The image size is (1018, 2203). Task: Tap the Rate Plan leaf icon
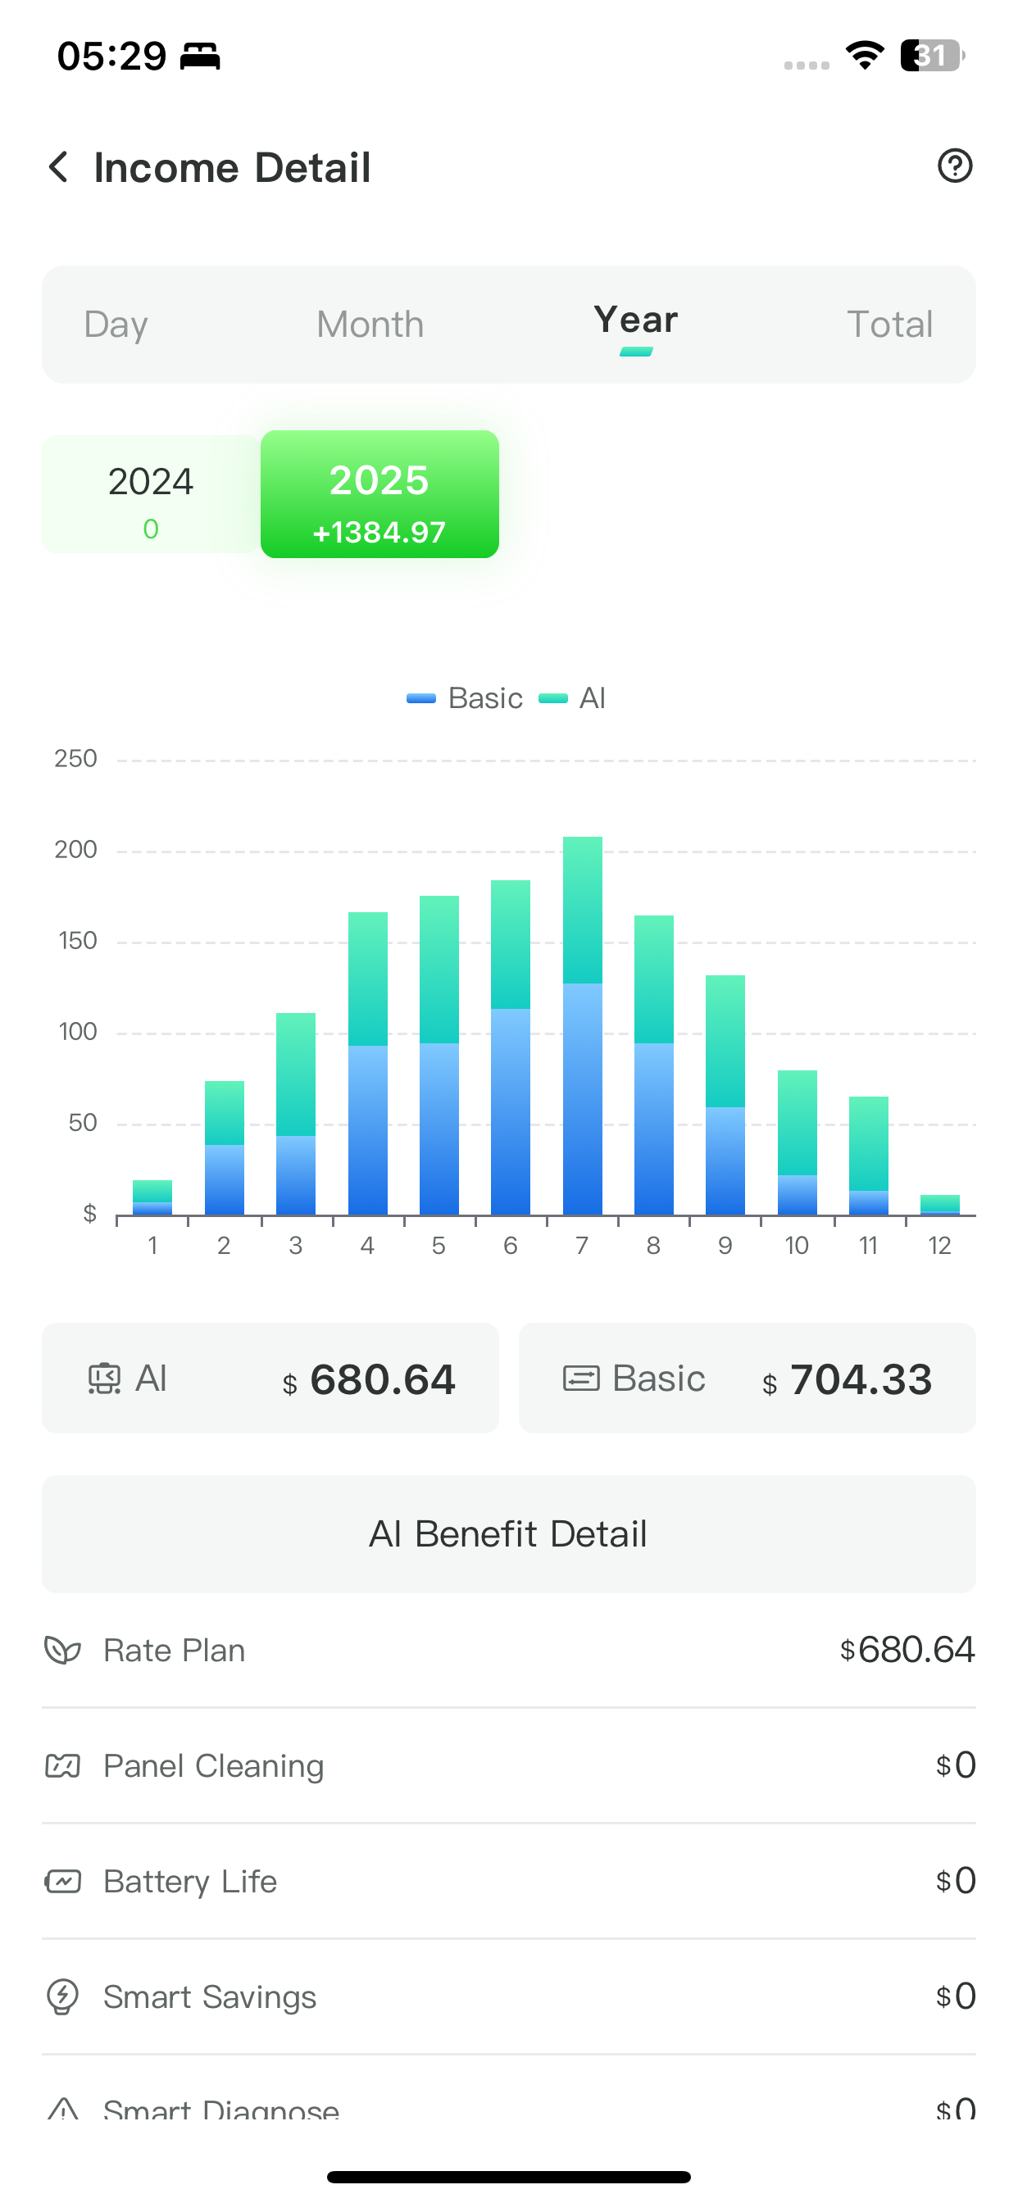click(62, 1651)
